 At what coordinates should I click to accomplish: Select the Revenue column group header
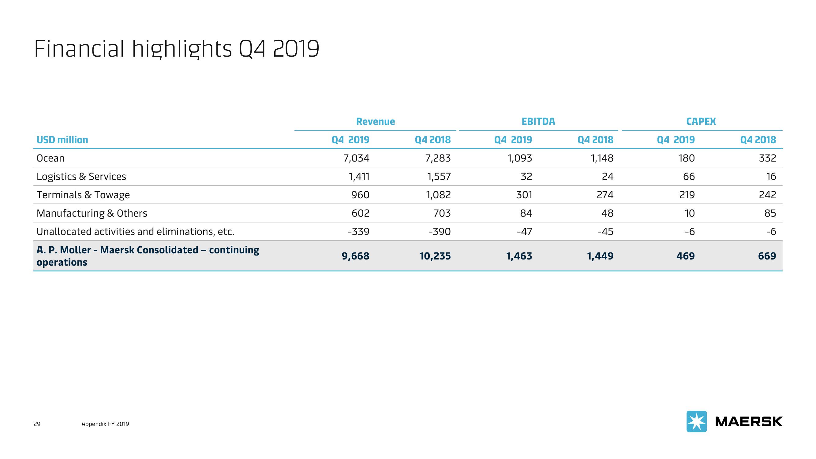tap(375, 121)
